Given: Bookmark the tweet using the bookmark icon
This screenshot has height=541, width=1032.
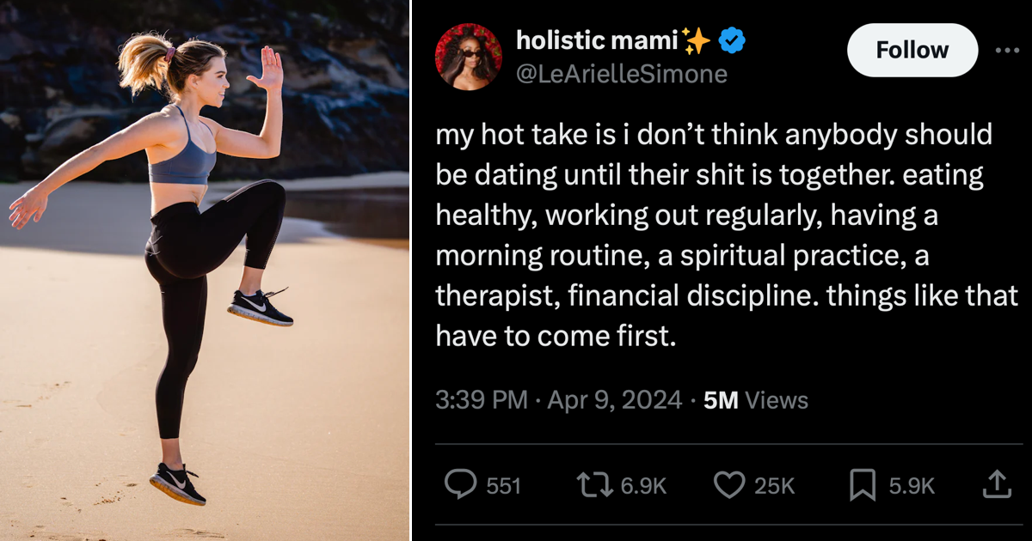Looking at the screenshot, I should (863, 485).
